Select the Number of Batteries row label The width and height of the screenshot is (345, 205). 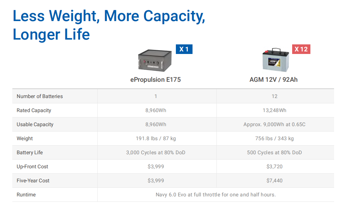click(40, 96)
